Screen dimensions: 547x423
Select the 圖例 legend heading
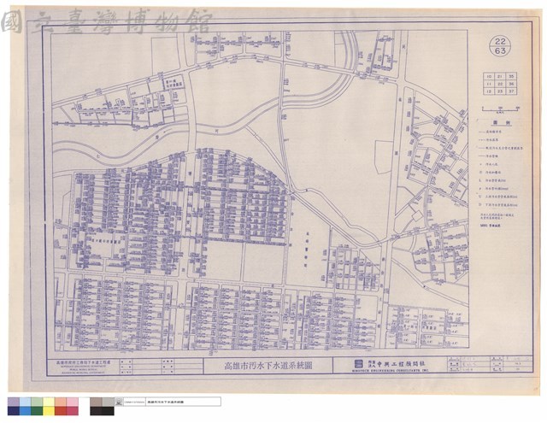pos(497,123)
